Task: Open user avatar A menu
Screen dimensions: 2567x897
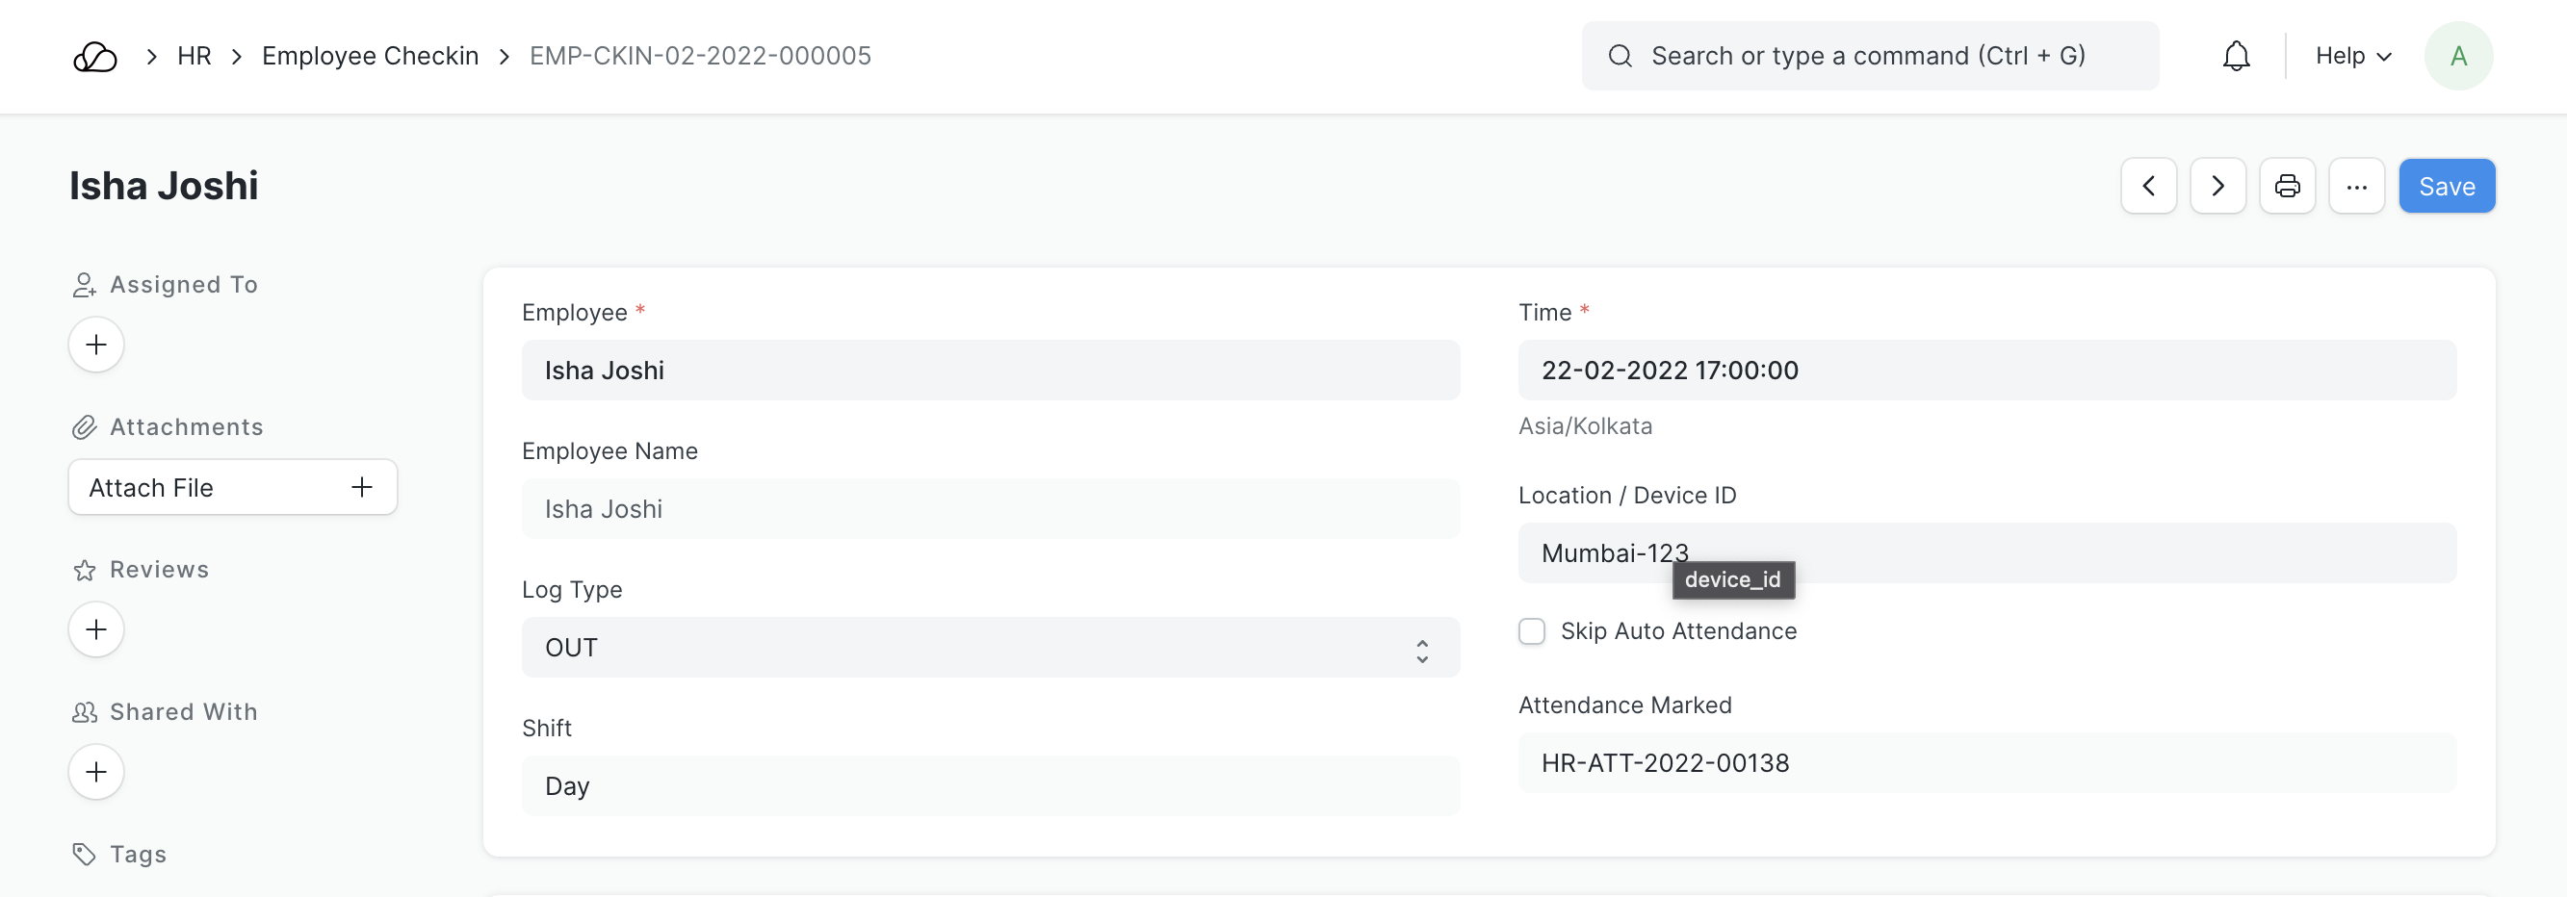Action: [2457, 57]
